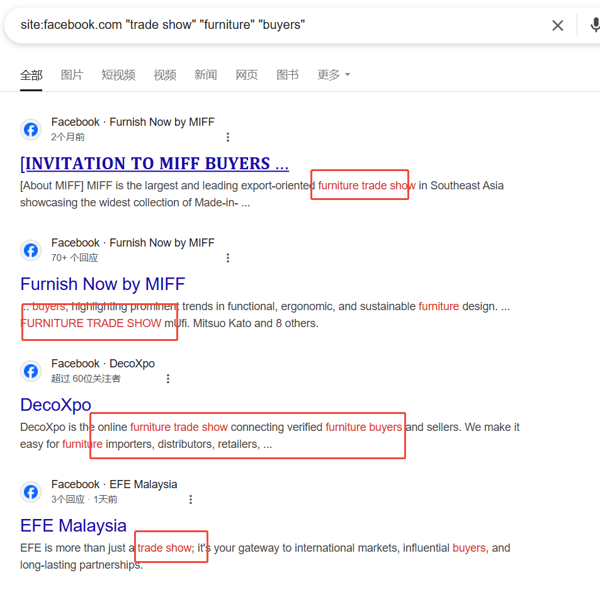Open the INVITATION TO MIFF BUYERS link
Image resolution: width=600 pixels, height=597 pixels.
pyautogui.click(x=154, y=164)
